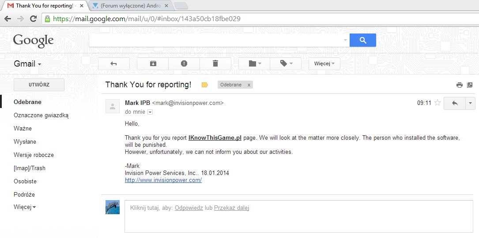Open the Labels tag dropdown

click(285, 63)
